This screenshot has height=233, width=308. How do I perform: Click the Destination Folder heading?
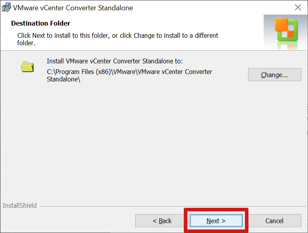pyautogui.click(x=41, y=23)
